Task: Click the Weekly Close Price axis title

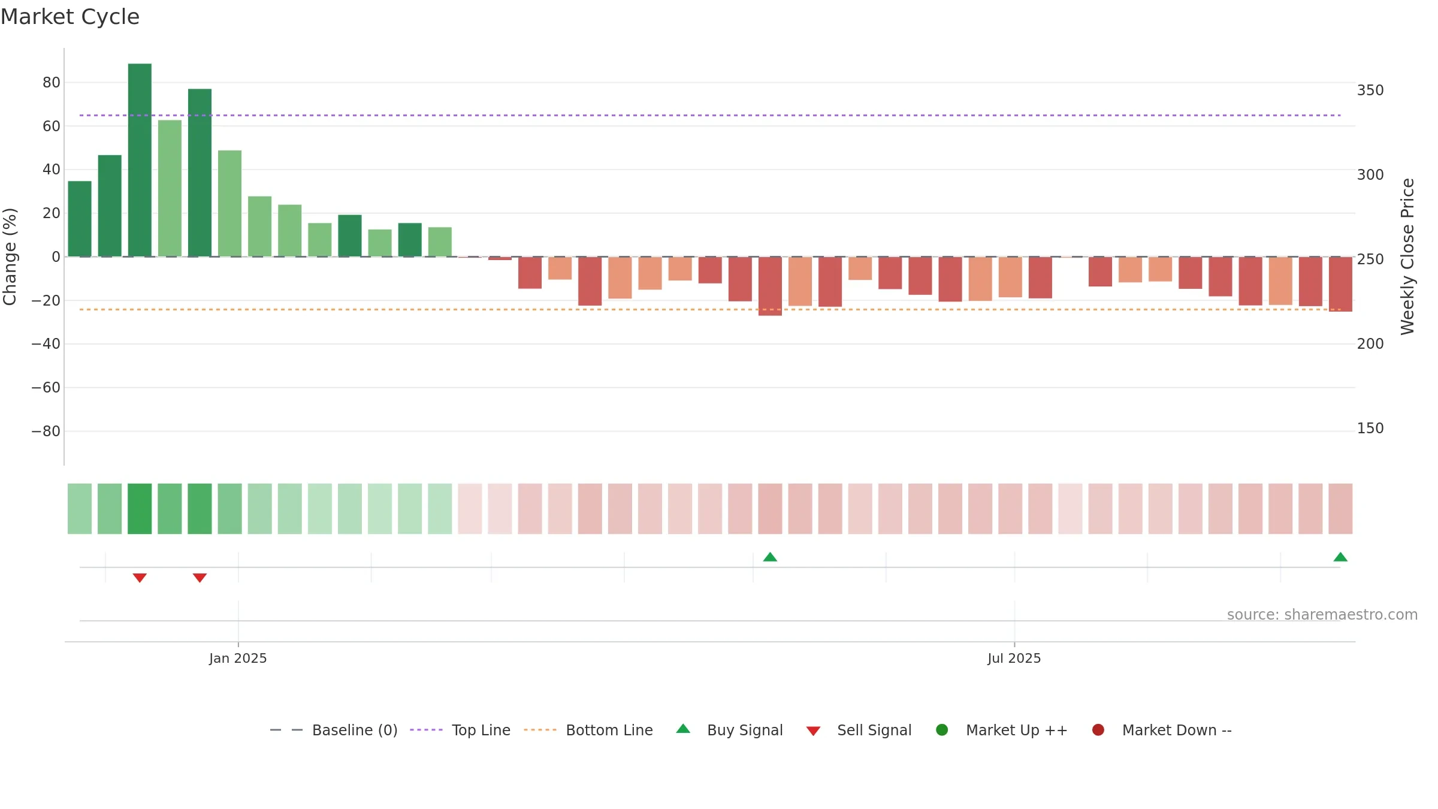Action: click(1407, 256)
